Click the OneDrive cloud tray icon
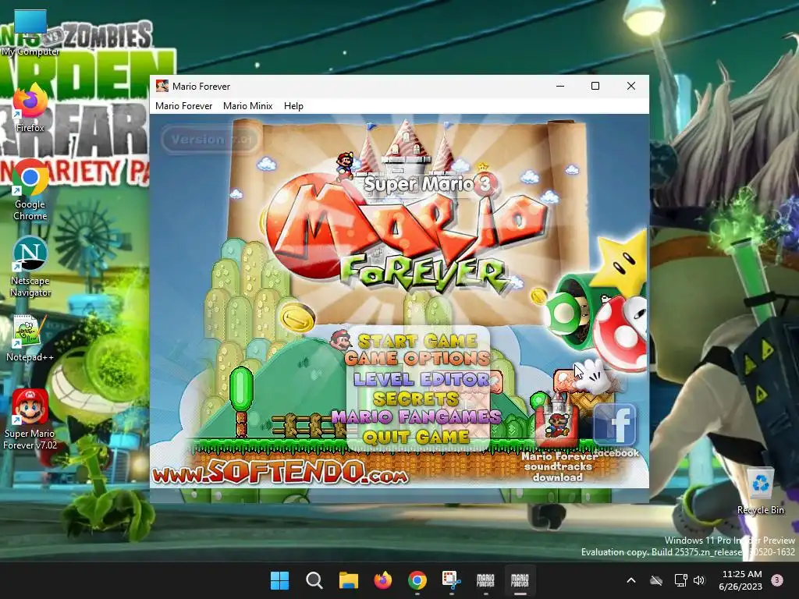 (656, 580)
